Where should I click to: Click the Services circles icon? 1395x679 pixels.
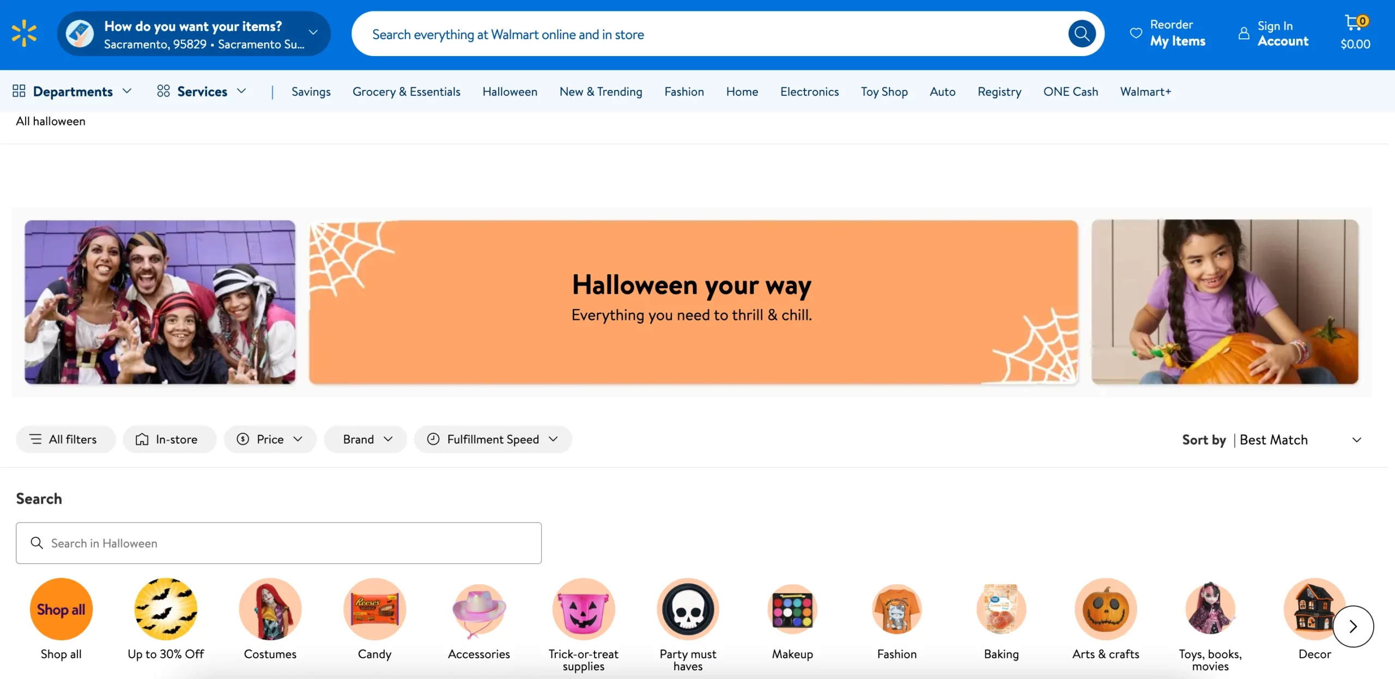[x=163, y=91]
